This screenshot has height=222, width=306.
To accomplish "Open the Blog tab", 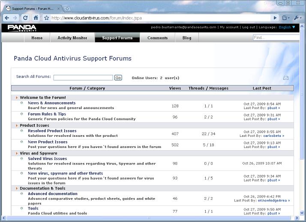I will point(187,38).
